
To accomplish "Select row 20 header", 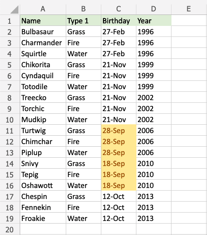I will (x=10, y=229).
